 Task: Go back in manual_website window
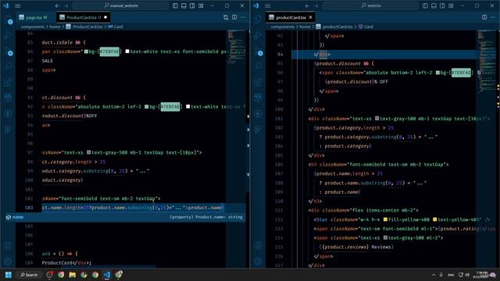(57, 5)
